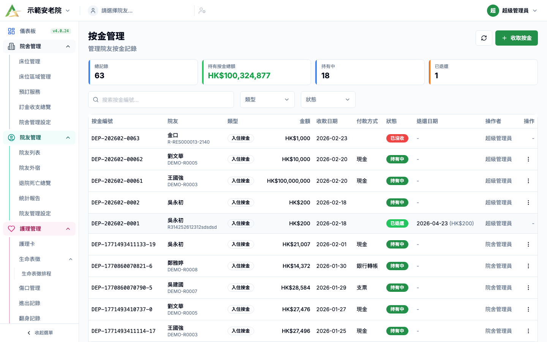Open 床位區域管理 menu item
547x342 pixels.
coord(35,77)
